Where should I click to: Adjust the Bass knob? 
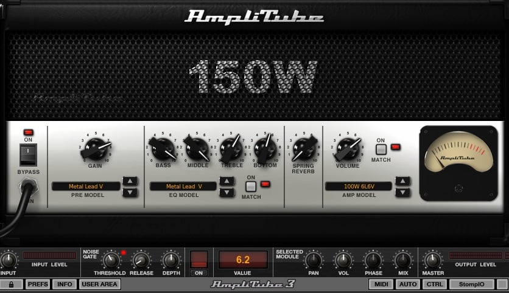pos(163,149)
